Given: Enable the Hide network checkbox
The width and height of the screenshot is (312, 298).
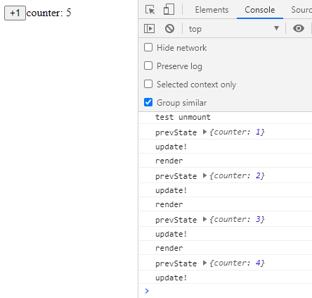Looking at the screenshot, I should pyautogui.click(x=148, y=47).
